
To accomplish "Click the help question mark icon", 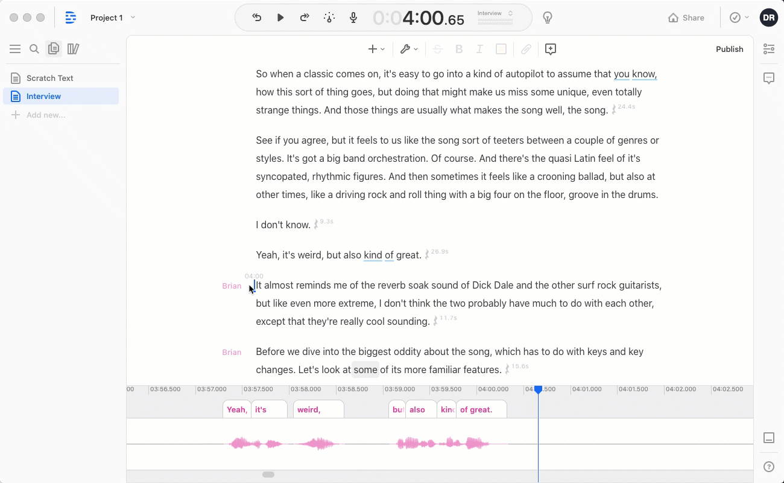I will point(769,467).
